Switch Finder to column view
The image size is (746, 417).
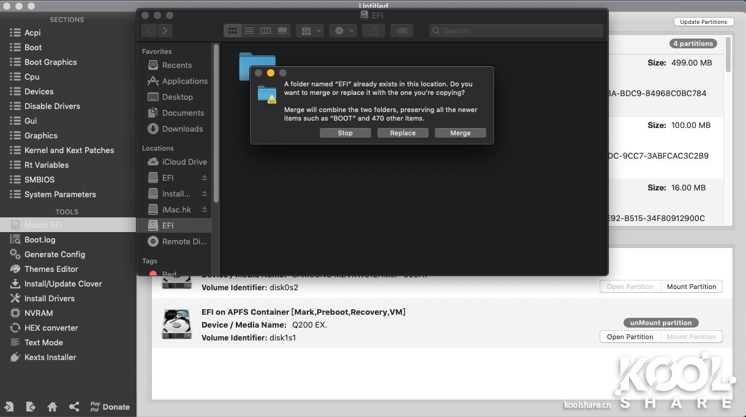(266, 31)
